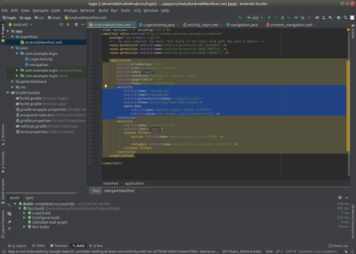The width and height of the screenshot is (356, 254).
Task: Open the 4: Run tool window
Action: point(96,246)
